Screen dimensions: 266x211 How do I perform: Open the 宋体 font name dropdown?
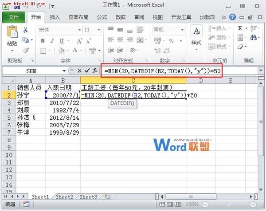[x=79, y=30]
